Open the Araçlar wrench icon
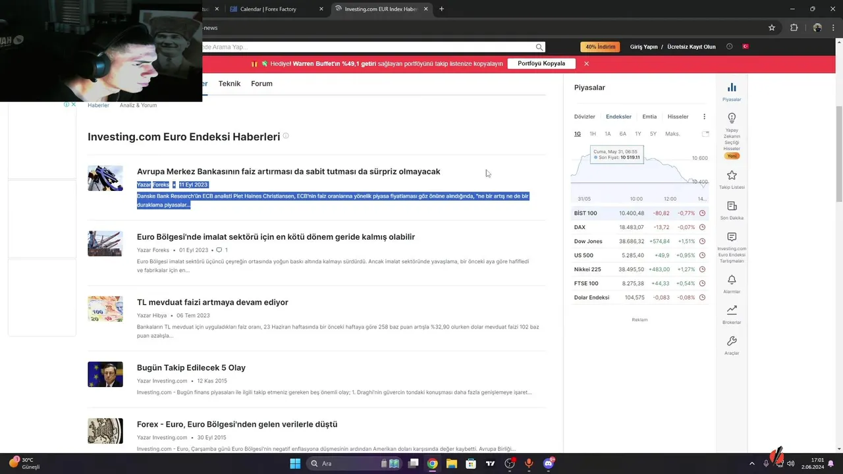The image size is (843, 474). pyautogui.click(x=732, y=341)
